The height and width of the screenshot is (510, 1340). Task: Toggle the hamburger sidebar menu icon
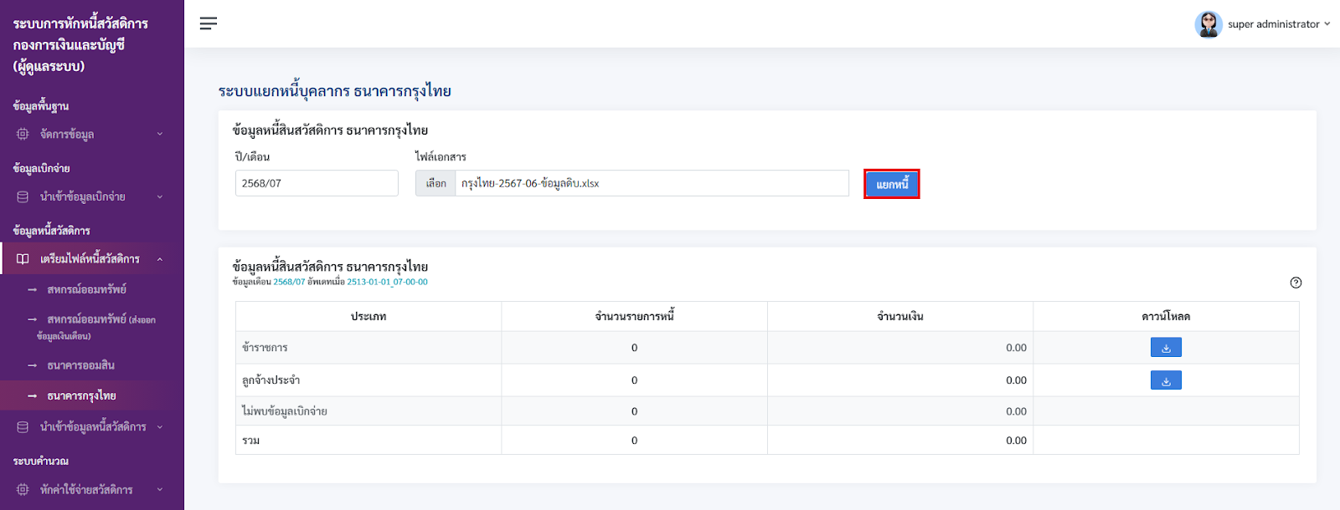pyautogui.click(x=209, y=23)
